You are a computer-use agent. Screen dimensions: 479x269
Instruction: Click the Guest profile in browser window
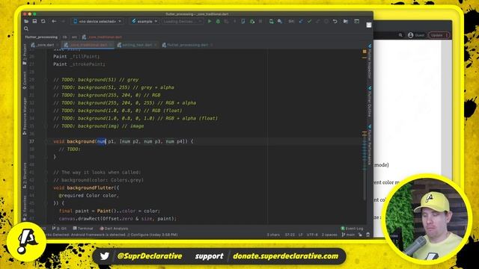pyautogui.click(x=416, y=35)
